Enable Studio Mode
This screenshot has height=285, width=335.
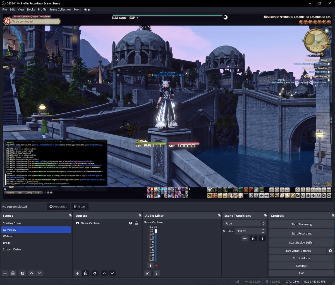pyautogui.click(x=301, y=258)
